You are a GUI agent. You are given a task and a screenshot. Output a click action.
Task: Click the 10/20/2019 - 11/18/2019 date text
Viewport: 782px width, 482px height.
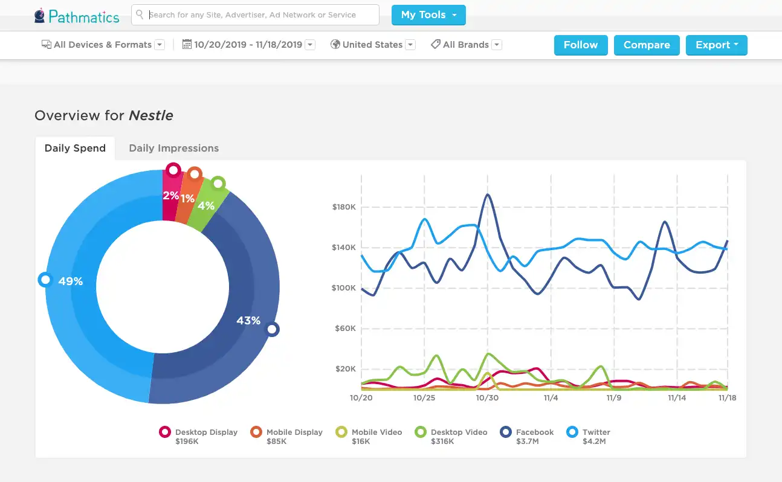click(x=248, y=45)
